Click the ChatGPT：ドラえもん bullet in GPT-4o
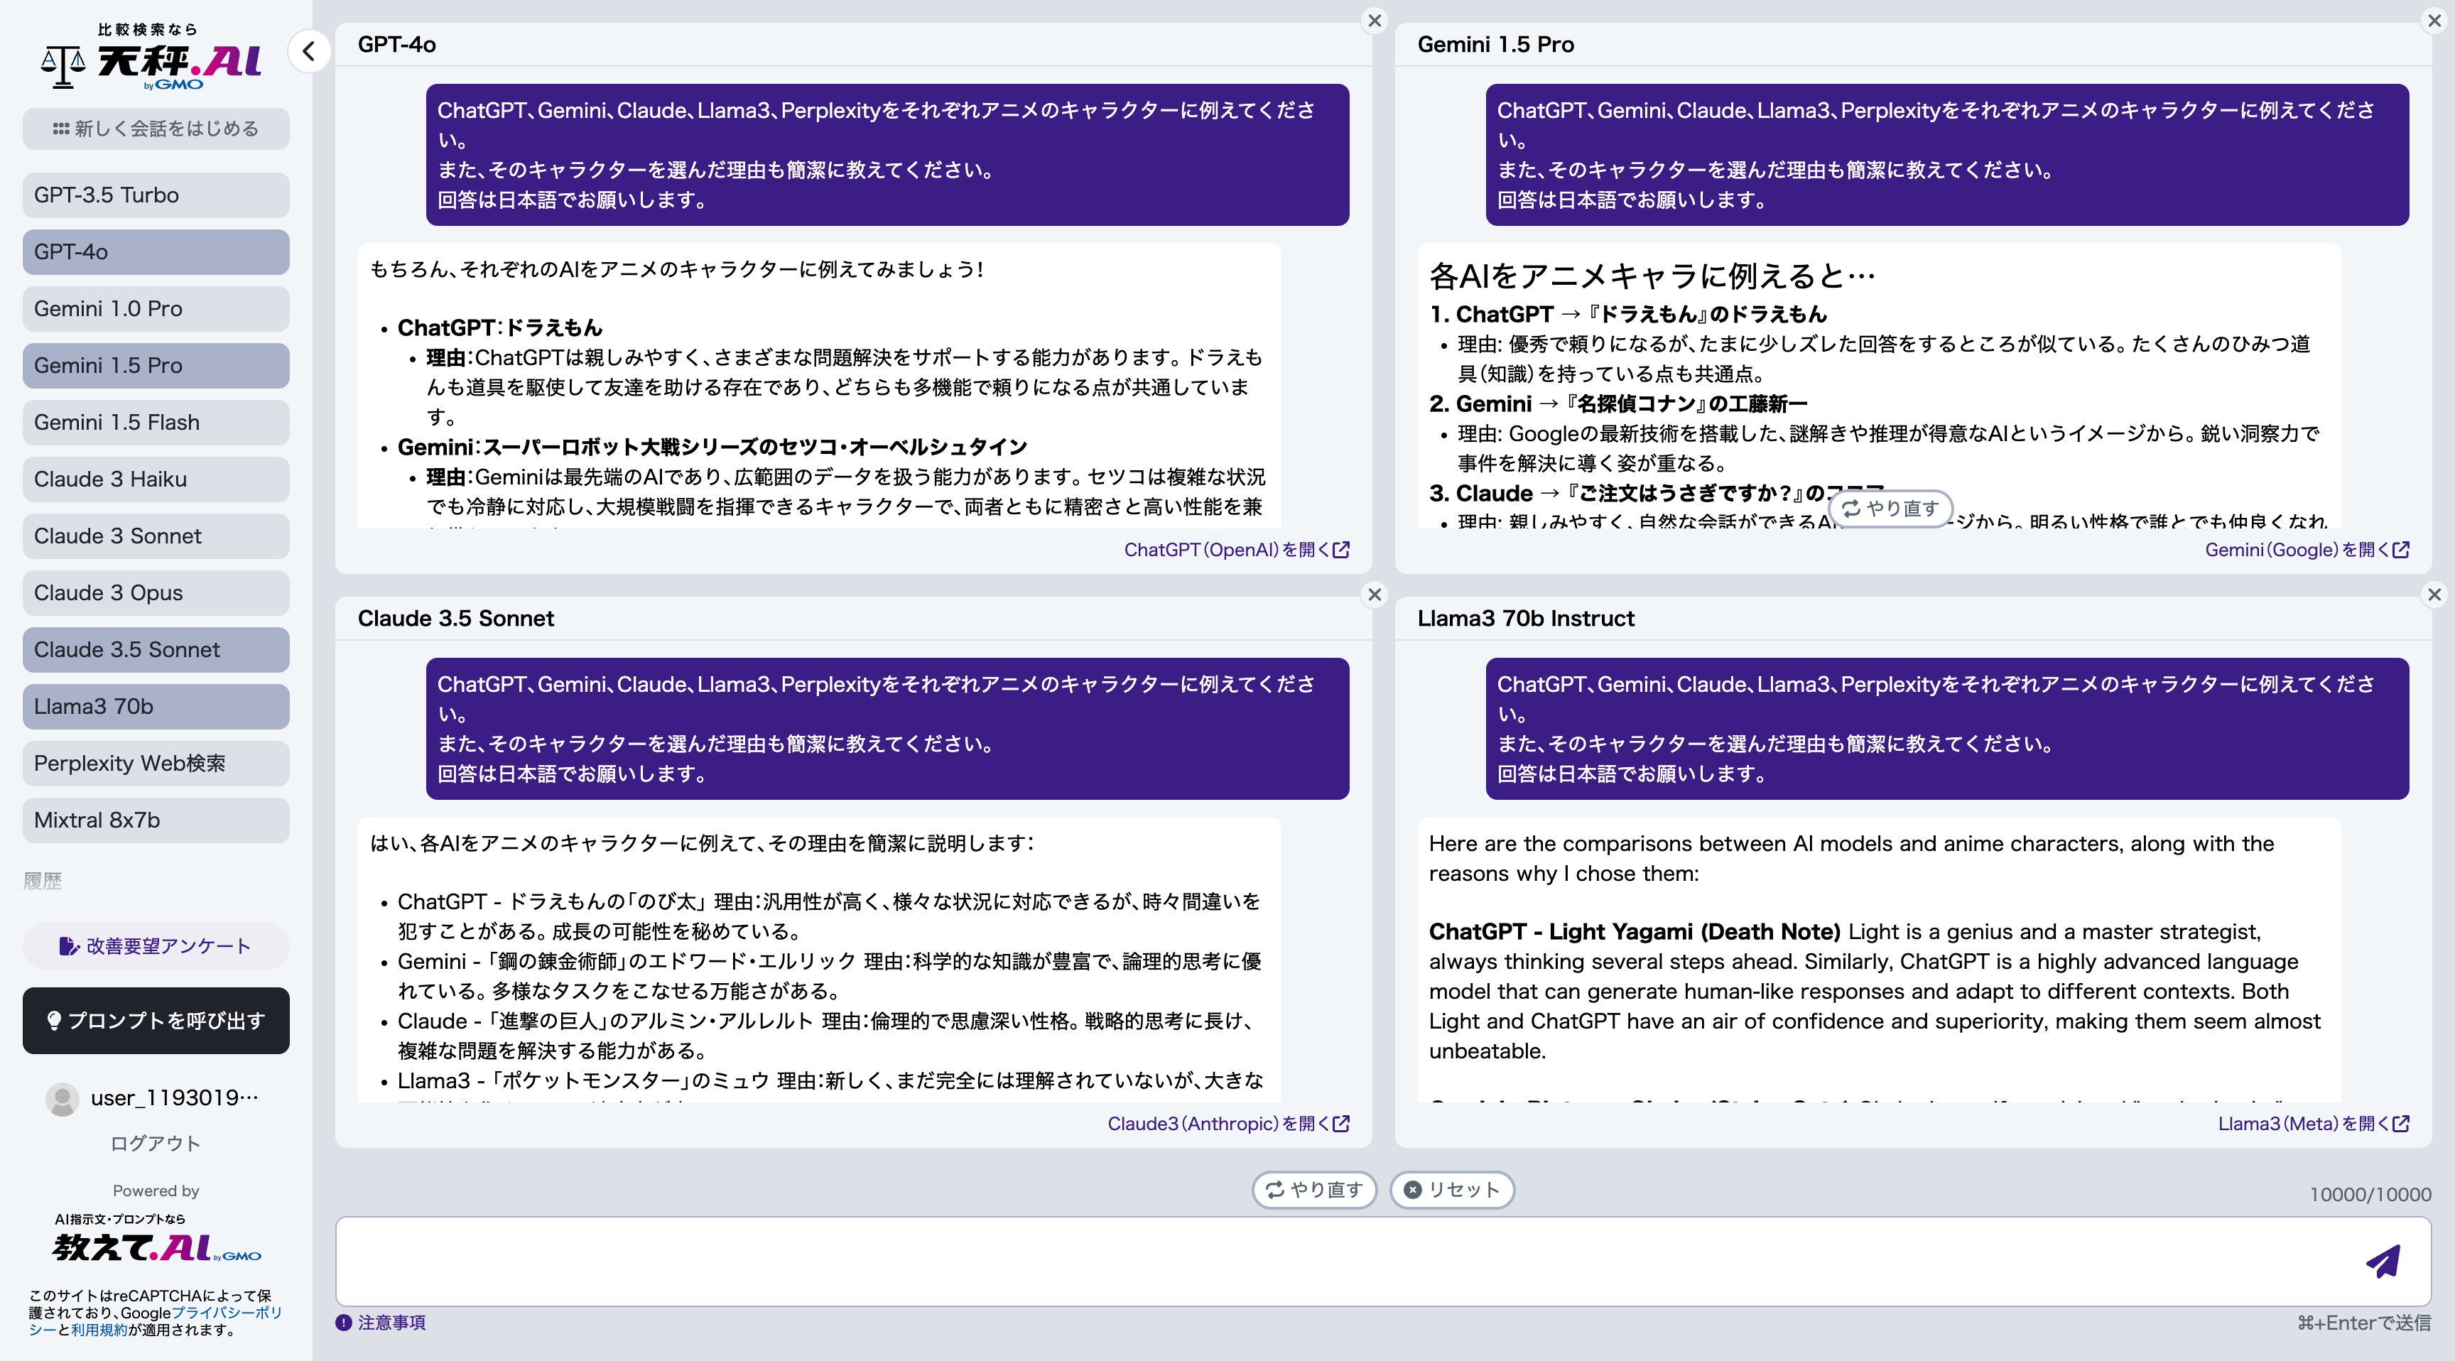Viewport: 2455px width, 1361px height. [499, 328]
